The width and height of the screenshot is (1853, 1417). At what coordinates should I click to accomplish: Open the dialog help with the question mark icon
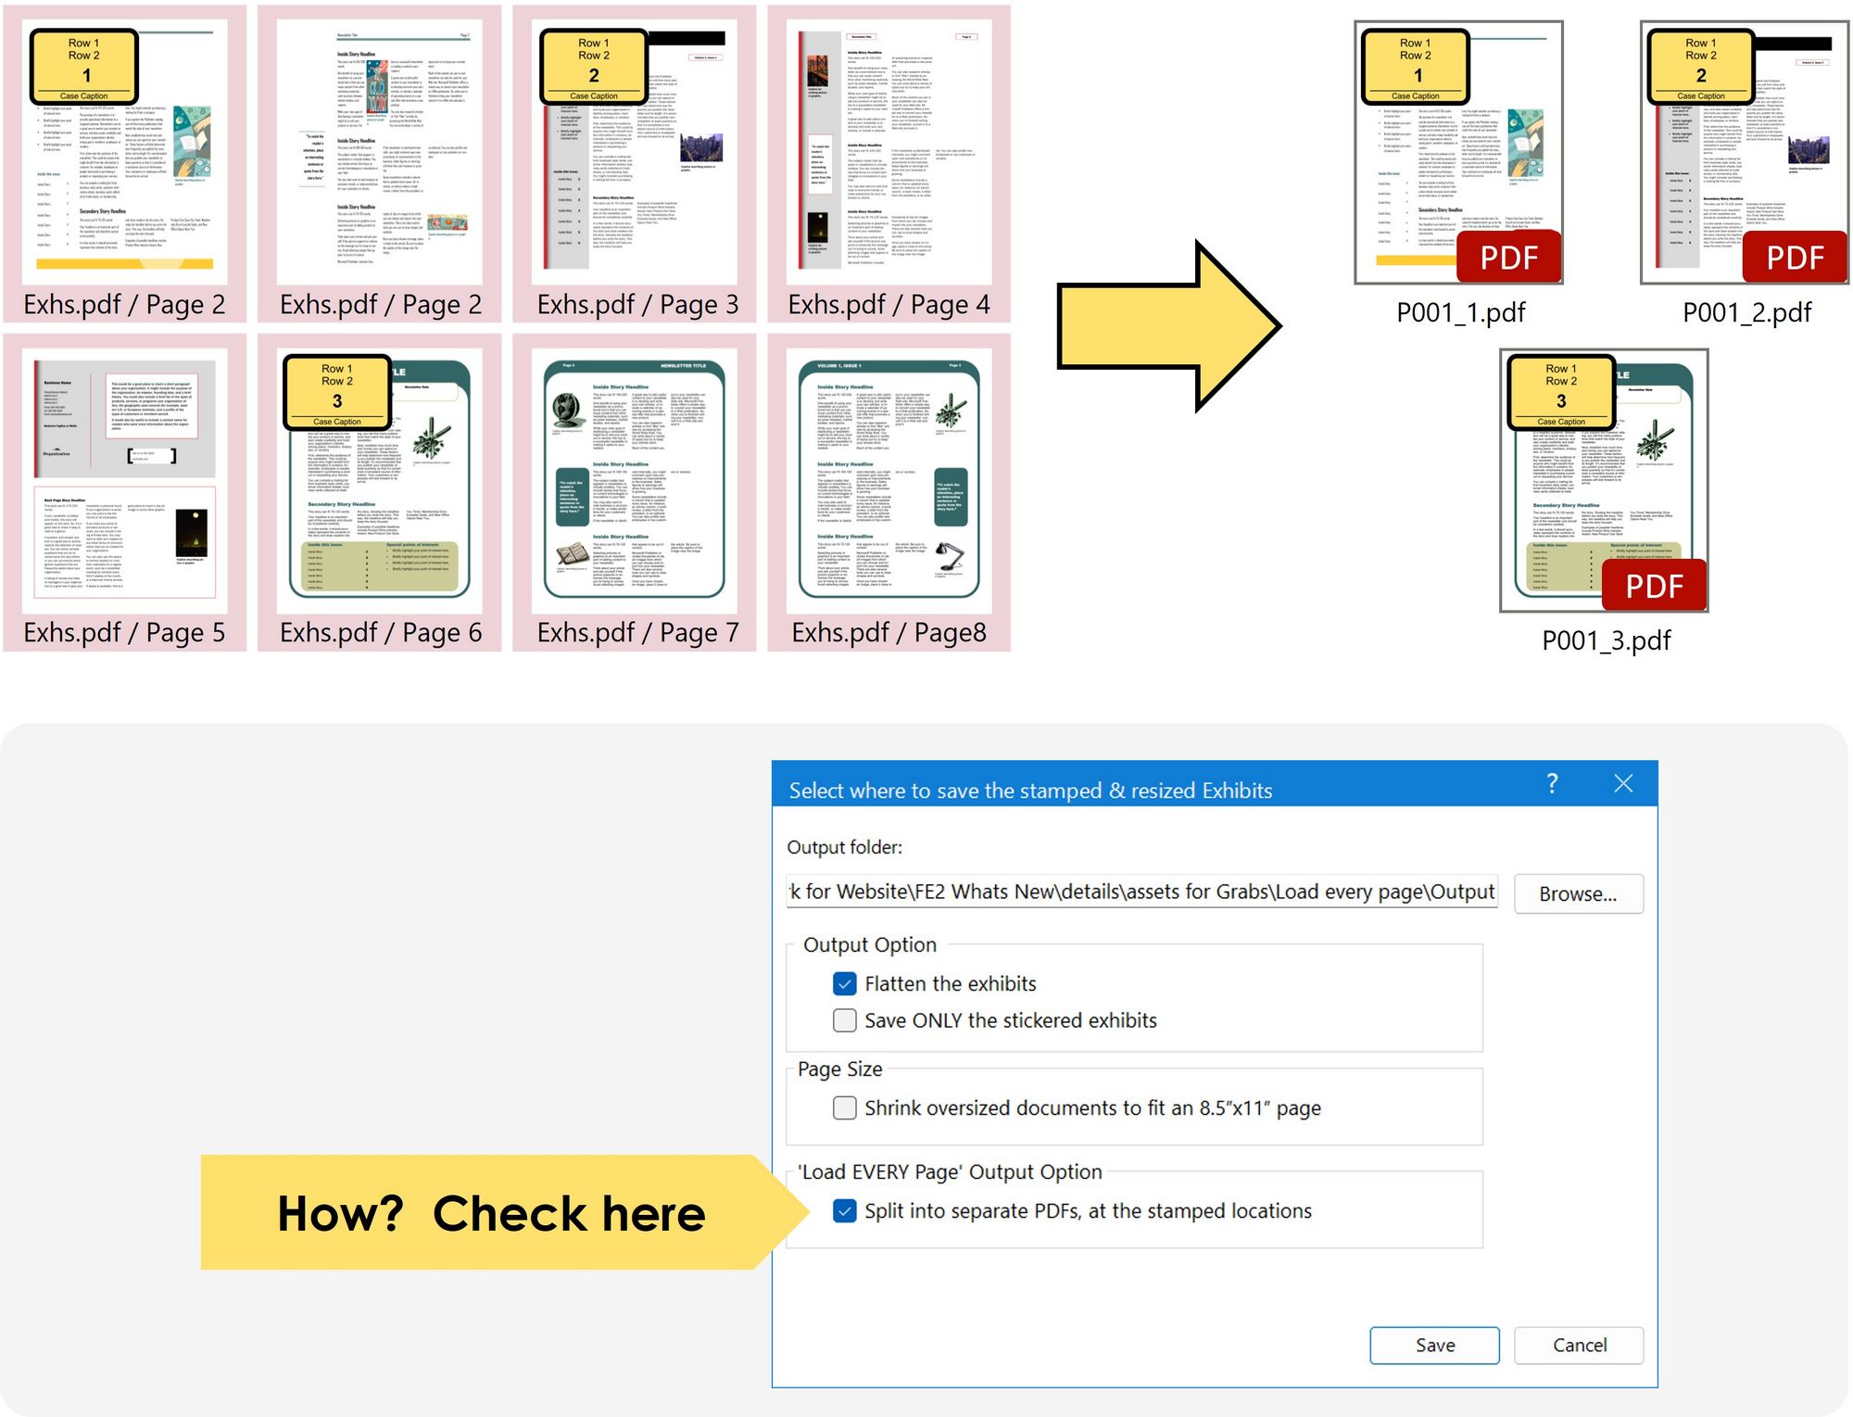click(x=1551, y=783)
